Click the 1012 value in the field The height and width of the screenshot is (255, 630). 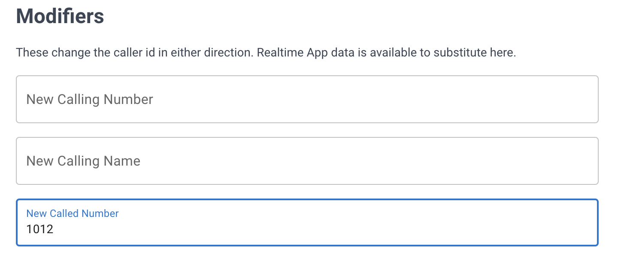tap(40, 229)
